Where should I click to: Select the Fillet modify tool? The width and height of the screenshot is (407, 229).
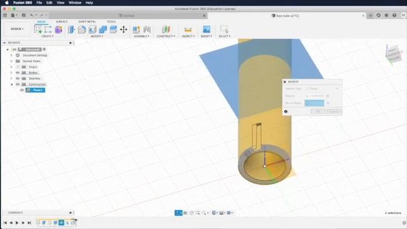pyautogui.click(x=82, y=29)
